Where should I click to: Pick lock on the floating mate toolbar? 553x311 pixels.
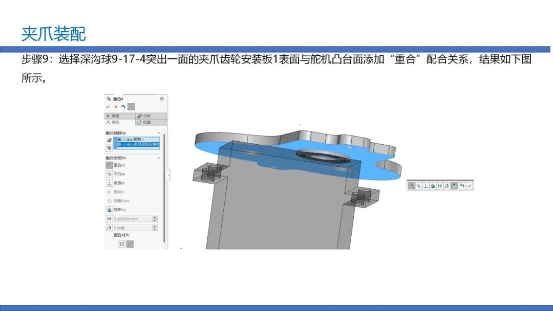[433, 186]
